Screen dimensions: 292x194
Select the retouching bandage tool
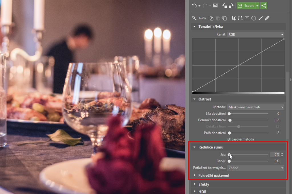point(267,18)
